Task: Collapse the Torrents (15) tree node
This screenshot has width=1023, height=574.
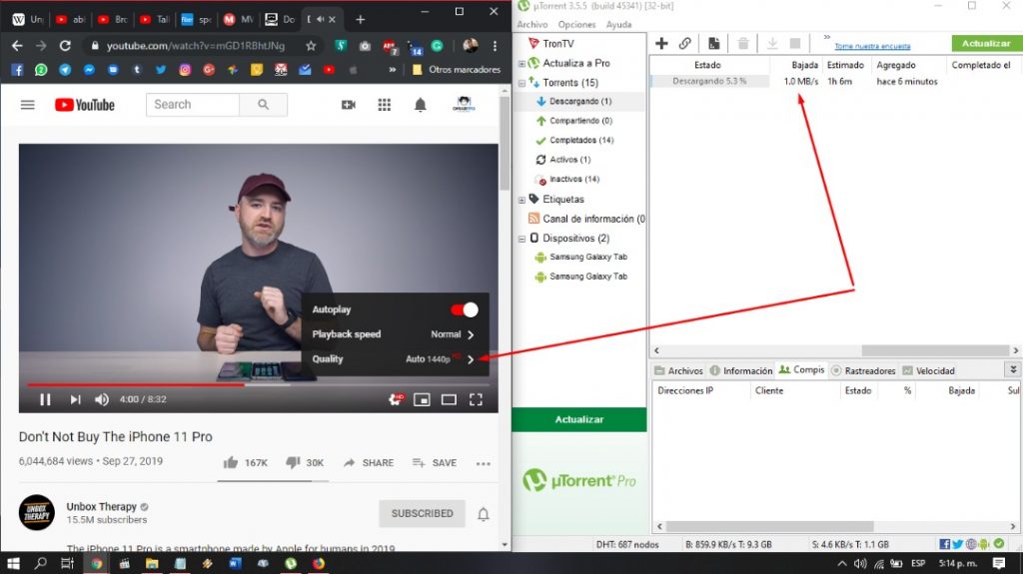Action: (x=521, y=83)
